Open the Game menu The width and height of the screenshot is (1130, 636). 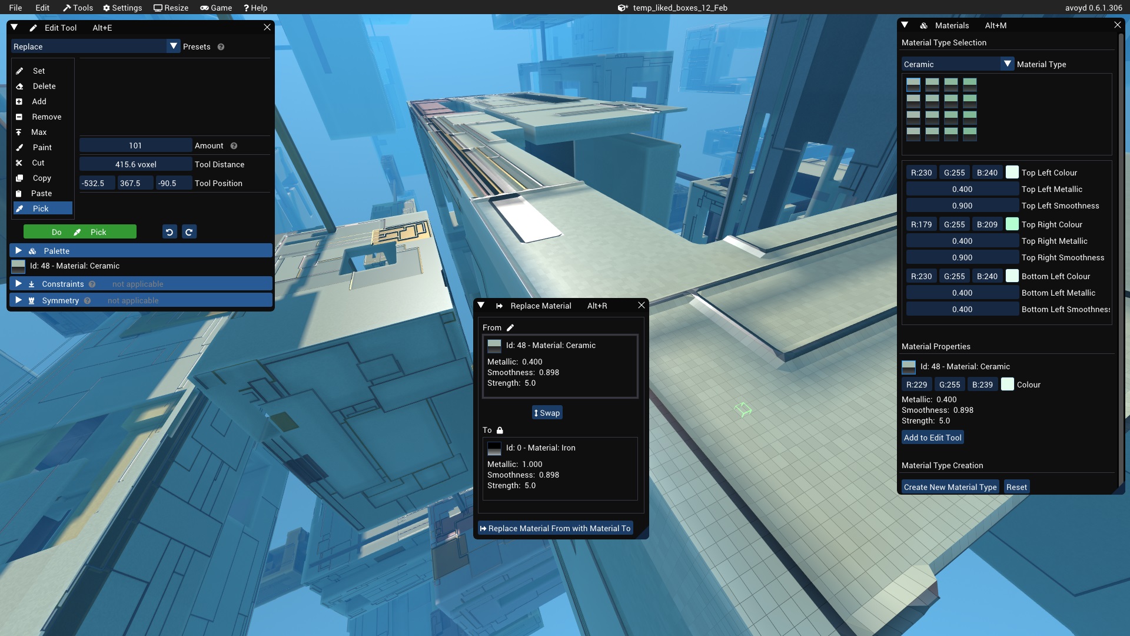(x=216, y=8)
